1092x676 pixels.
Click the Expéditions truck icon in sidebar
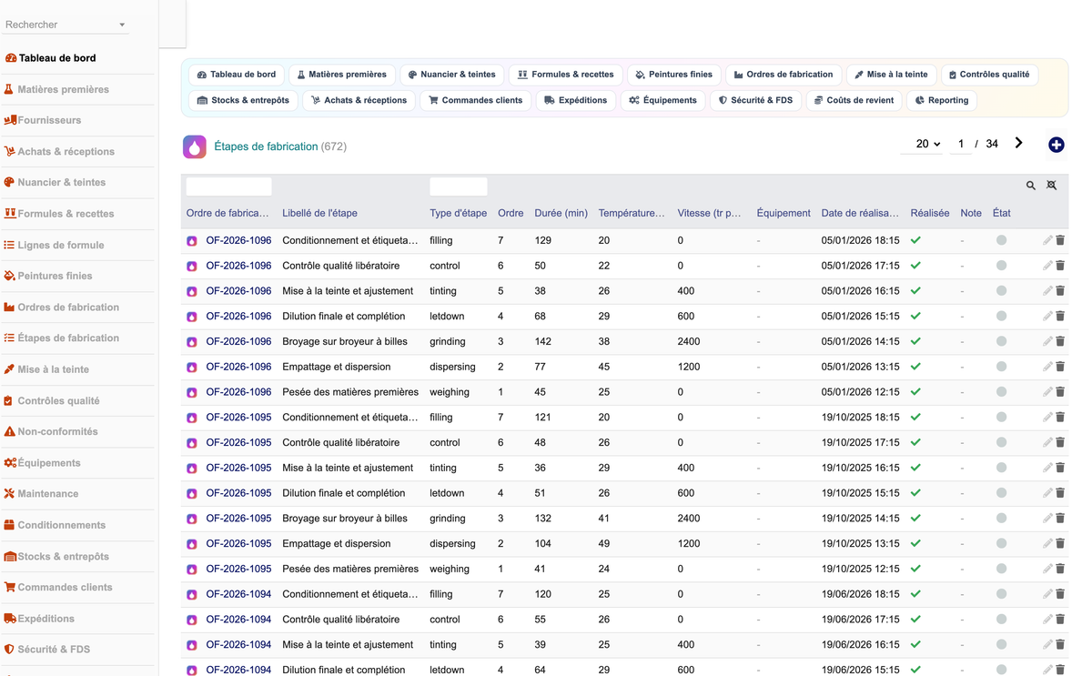pos(9,618)
